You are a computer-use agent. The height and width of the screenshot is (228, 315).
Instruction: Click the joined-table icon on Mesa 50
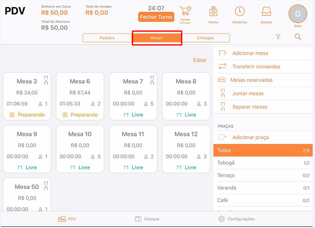pyautogui.click(x=46, y=186)
